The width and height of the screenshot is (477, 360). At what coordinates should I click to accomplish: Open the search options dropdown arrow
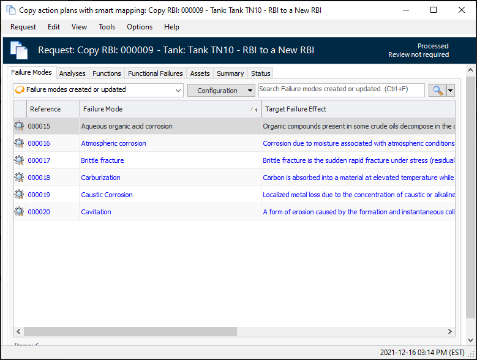tap(451, 90)
